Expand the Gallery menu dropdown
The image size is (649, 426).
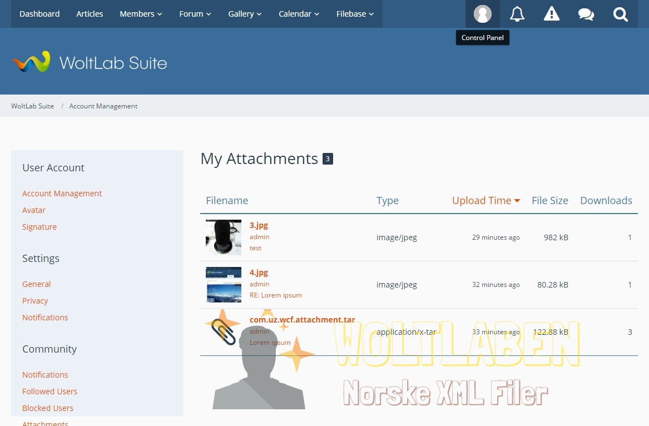tap(245, 14)
